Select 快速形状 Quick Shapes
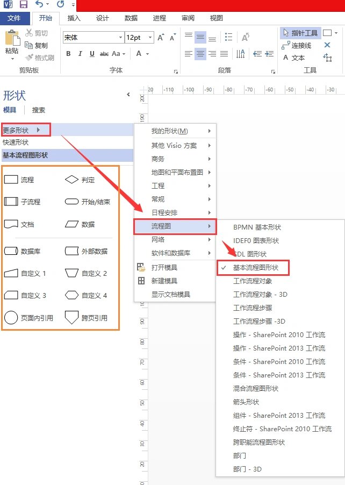The image size is (345, 485). [16, 142]
